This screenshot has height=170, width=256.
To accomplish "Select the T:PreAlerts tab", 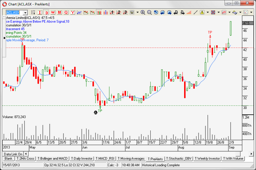I will (155, 159).
